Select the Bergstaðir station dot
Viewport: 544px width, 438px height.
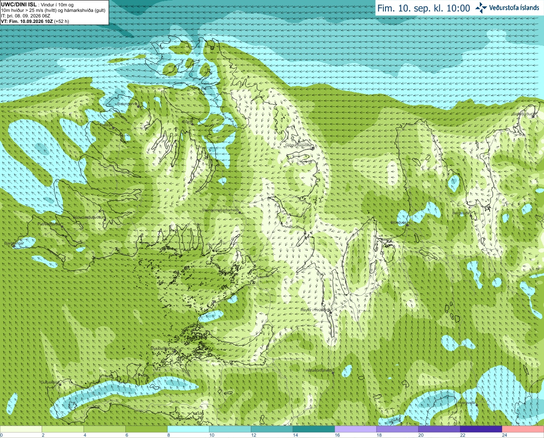[x=472, y=216]
